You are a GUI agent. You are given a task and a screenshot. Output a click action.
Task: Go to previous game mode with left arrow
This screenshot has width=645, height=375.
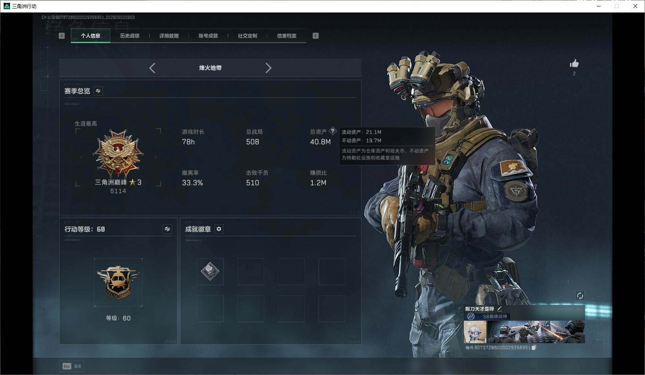152,68
